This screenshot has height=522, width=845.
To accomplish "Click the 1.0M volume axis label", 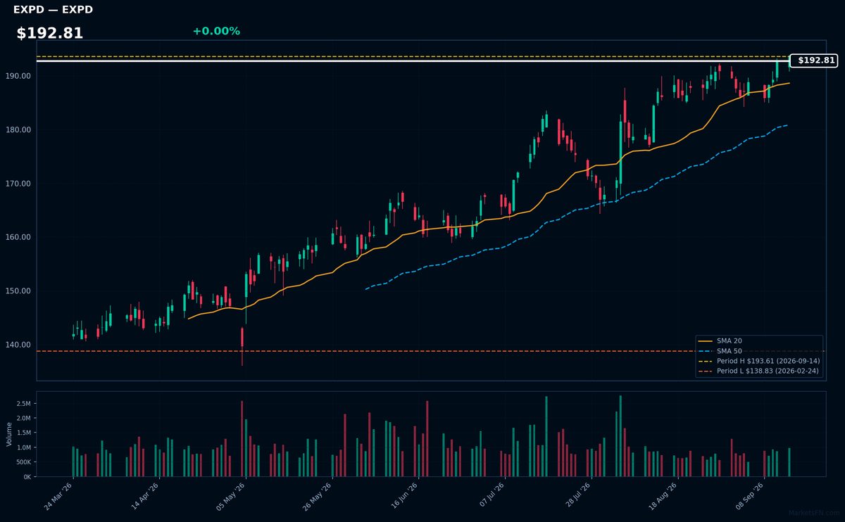I will pos(24,448).
